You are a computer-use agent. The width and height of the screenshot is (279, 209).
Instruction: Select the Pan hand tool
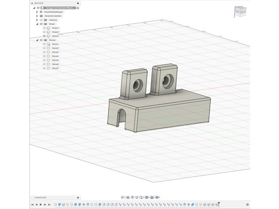point(132,197)
